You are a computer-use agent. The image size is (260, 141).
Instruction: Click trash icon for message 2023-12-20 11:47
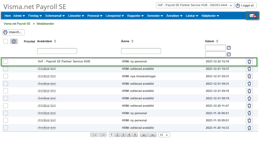pos(249,106)
